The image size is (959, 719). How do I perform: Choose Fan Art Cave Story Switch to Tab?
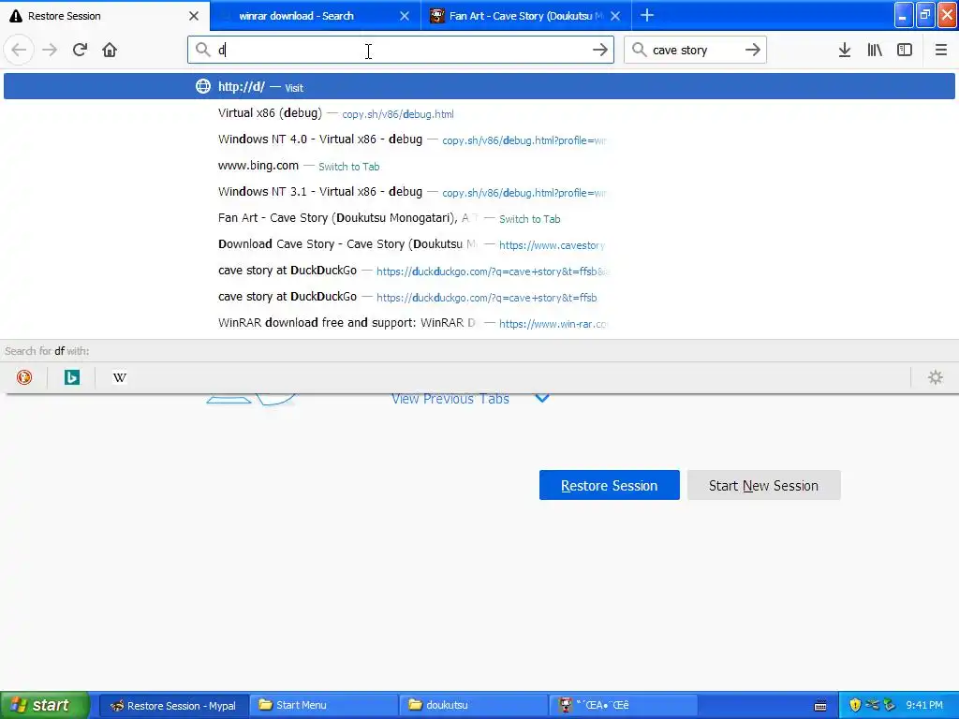pos(479,218)
